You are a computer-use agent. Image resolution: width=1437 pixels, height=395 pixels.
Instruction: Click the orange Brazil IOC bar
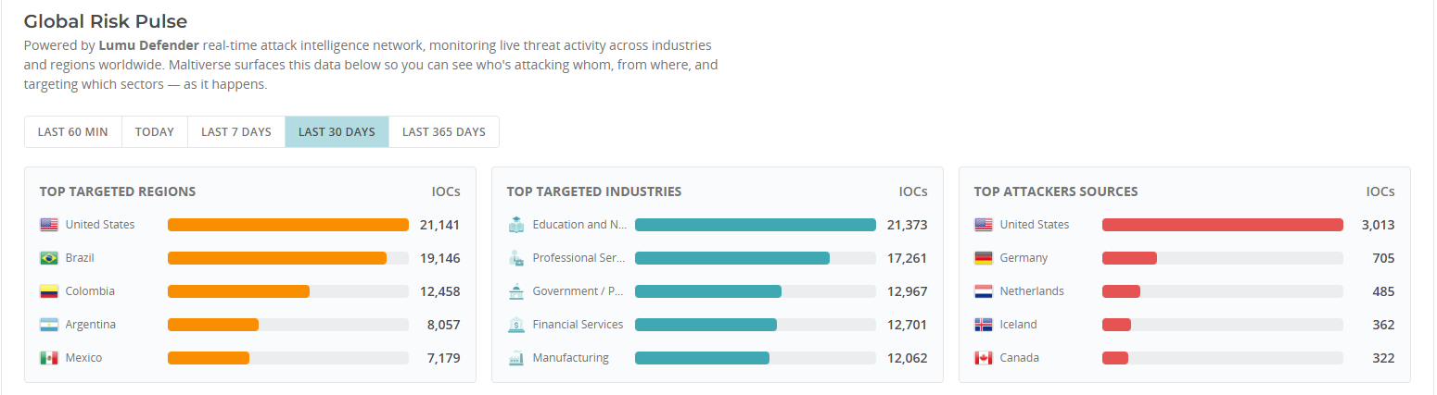point(277,258)
